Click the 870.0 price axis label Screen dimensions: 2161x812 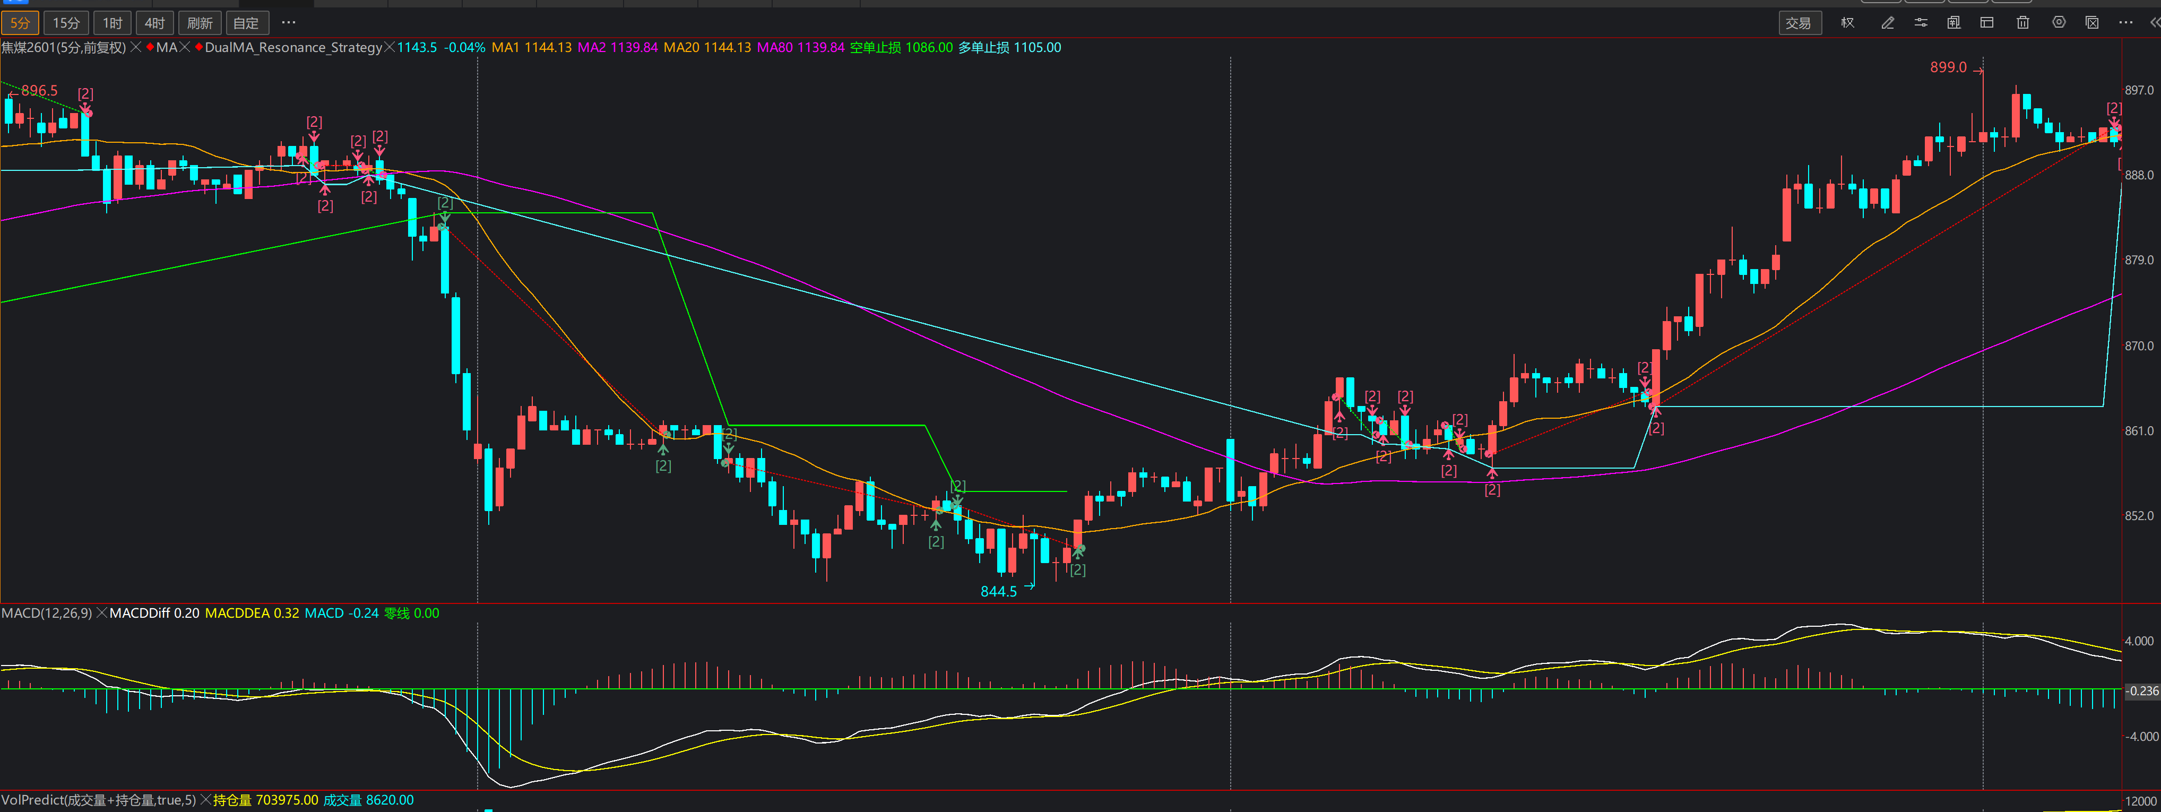(2139, 345)
